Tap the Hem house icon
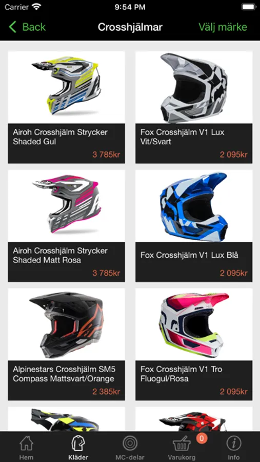 click(26, 443)
